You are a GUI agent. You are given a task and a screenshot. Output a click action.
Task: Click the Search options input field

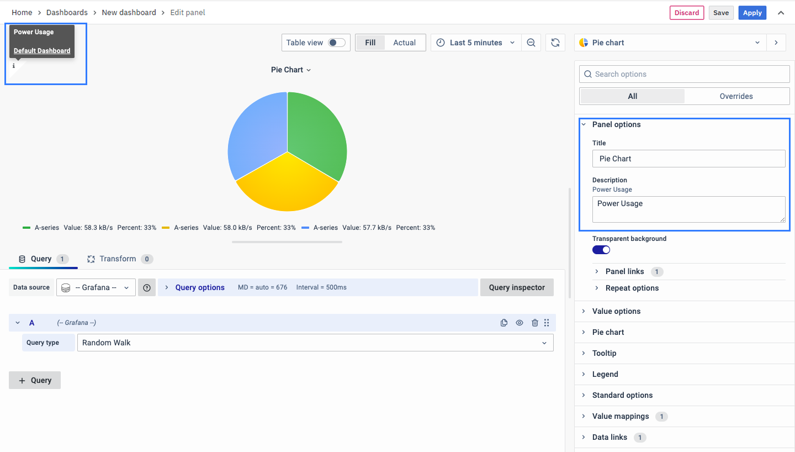click(x=685, y=74)
